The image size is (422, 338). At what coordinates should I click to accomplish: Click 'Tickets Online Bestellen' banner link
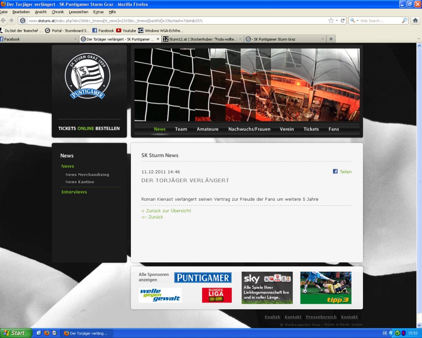89,128
